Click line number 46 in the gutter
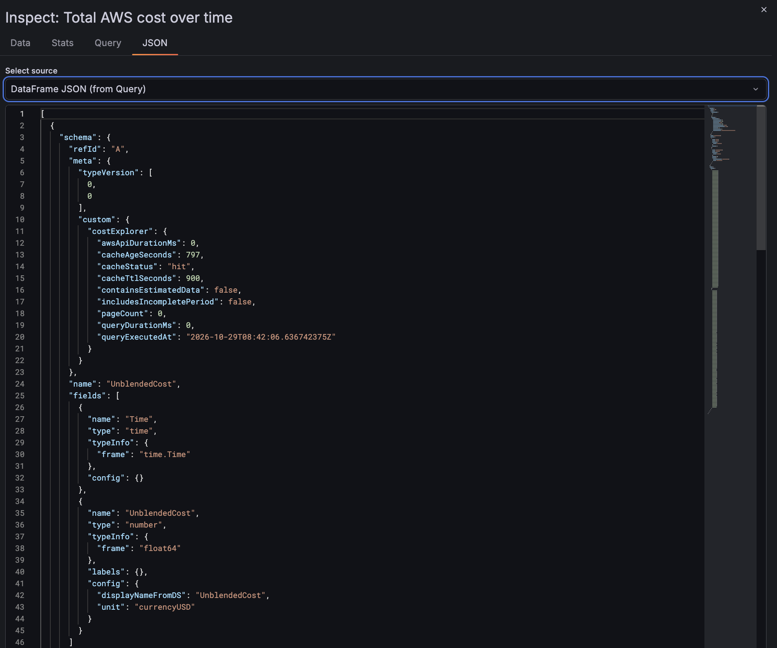The image size is (777, 648). coord(20,642)
